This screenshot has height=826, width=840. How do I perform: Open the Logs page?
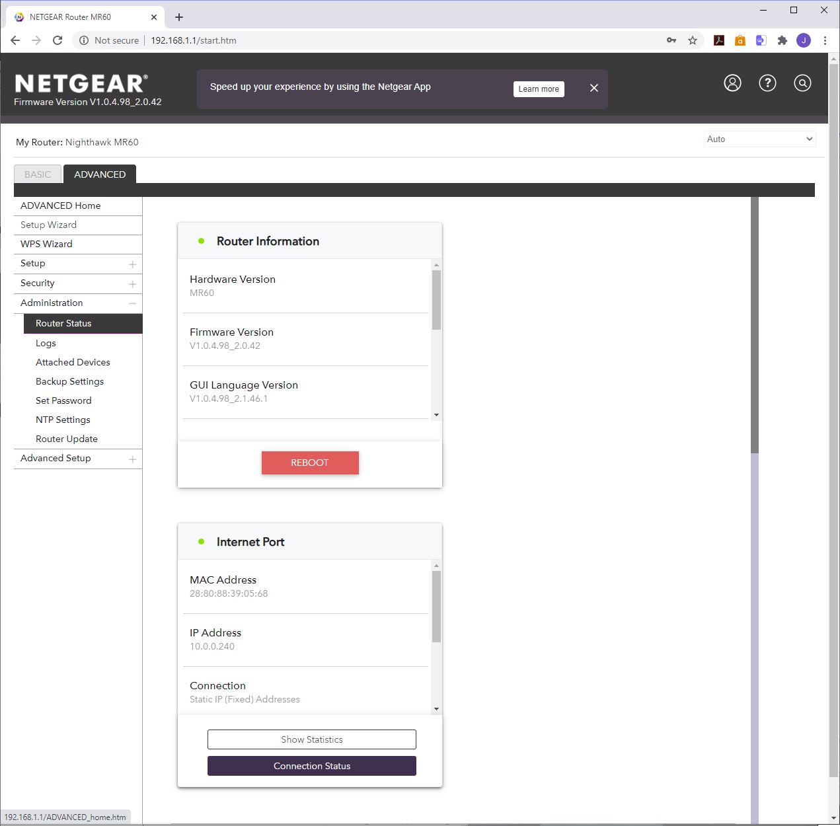(x=46, y=343)
